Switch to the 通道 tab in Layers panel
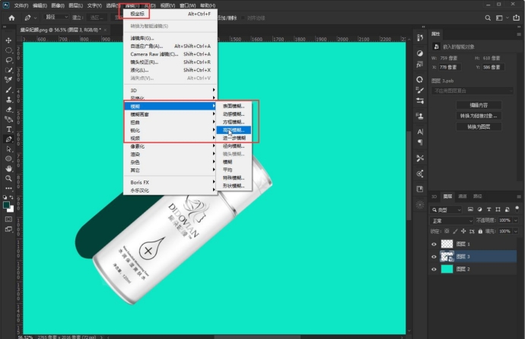The image size is (525, 339). 463,196
